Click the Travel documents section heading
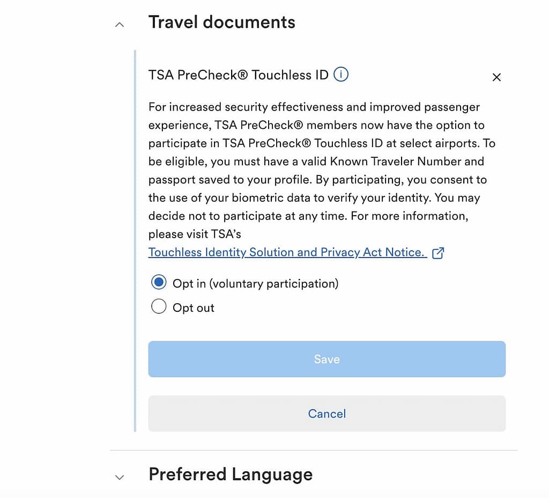This screenshot has width=549, height=498. click(x=222, y=22)
